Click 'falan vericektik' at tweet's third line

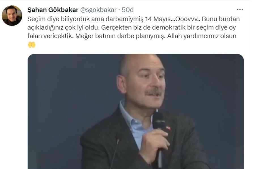(51, 36)
